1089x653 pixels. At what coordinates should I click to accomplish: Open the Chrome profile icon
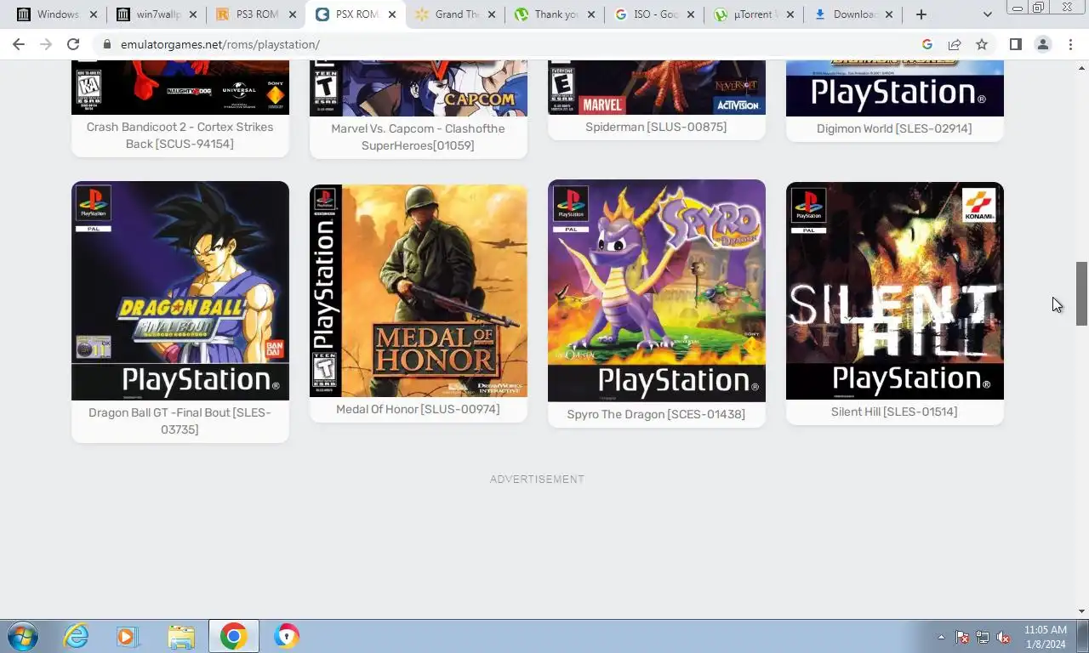pyautogui.click(x=1042, y=44)
